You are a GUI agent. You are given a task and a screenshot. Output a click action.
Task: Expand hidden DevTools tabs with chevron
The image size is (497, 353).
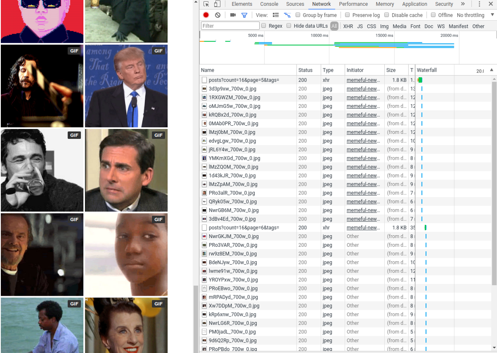coord(463,4)
